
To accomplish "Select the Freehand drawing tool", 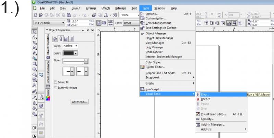I will (x=34, y=53).
